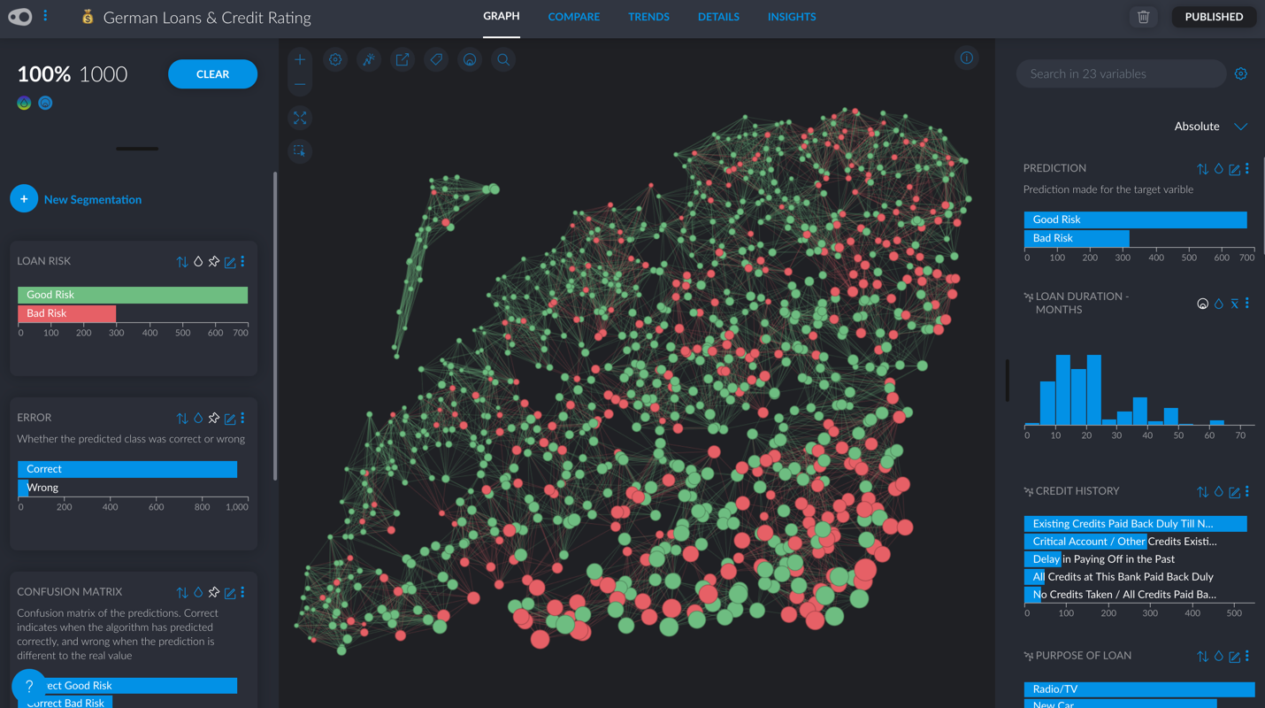Switch to the Insights tab
Viewport: 1265px width, 708px height.
pyautogui.click(x=792, y=17)
